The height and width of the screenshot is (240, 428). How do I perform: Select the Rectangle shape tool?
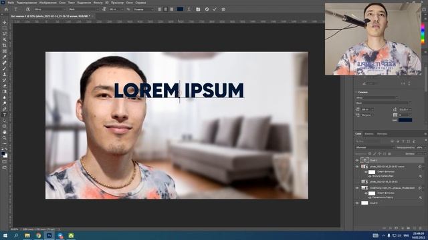(5, 126)
